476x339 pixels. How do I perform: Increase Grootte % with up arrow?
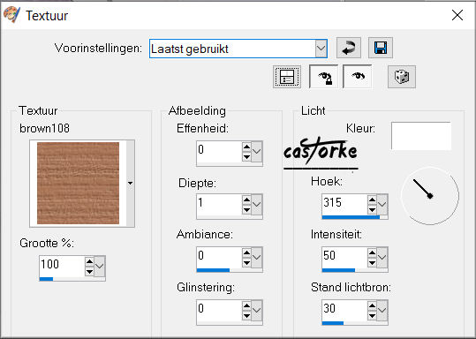(x=89, y=261)
